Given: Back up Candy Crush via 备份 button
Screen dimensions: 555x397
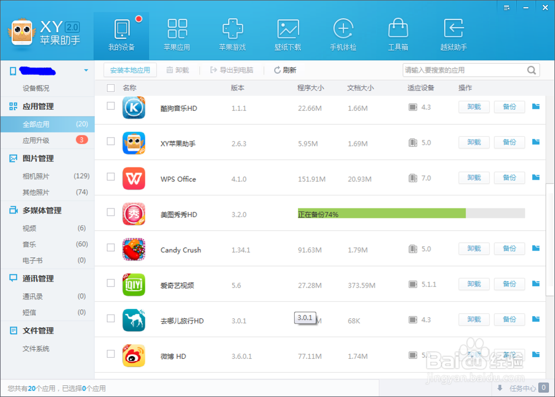Looking at the screenshot, I should tap(509, 248).
